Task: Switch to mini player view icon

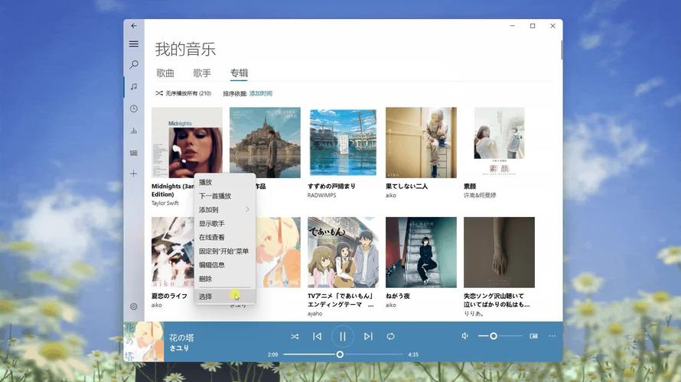Action: (x=534, y=336)
